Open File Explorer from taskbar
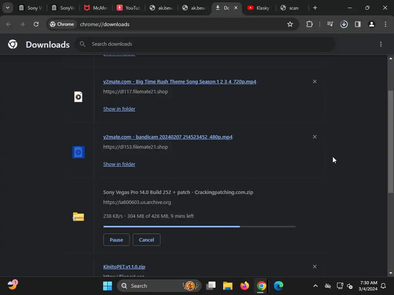 [228, 286]
